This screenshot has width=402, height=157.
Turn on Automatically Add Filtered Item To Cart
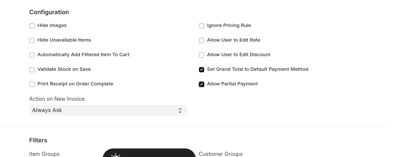[32, 55]
